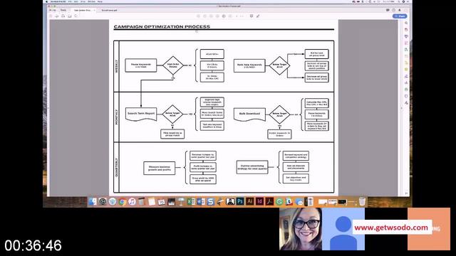Click the 'Search Term Report' box
The height and width of the screenshot is (256, 456).
click(141, 114)
